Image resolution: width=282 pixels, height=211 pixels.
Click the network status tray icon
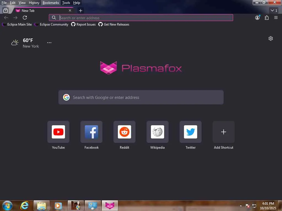[254, 206]
